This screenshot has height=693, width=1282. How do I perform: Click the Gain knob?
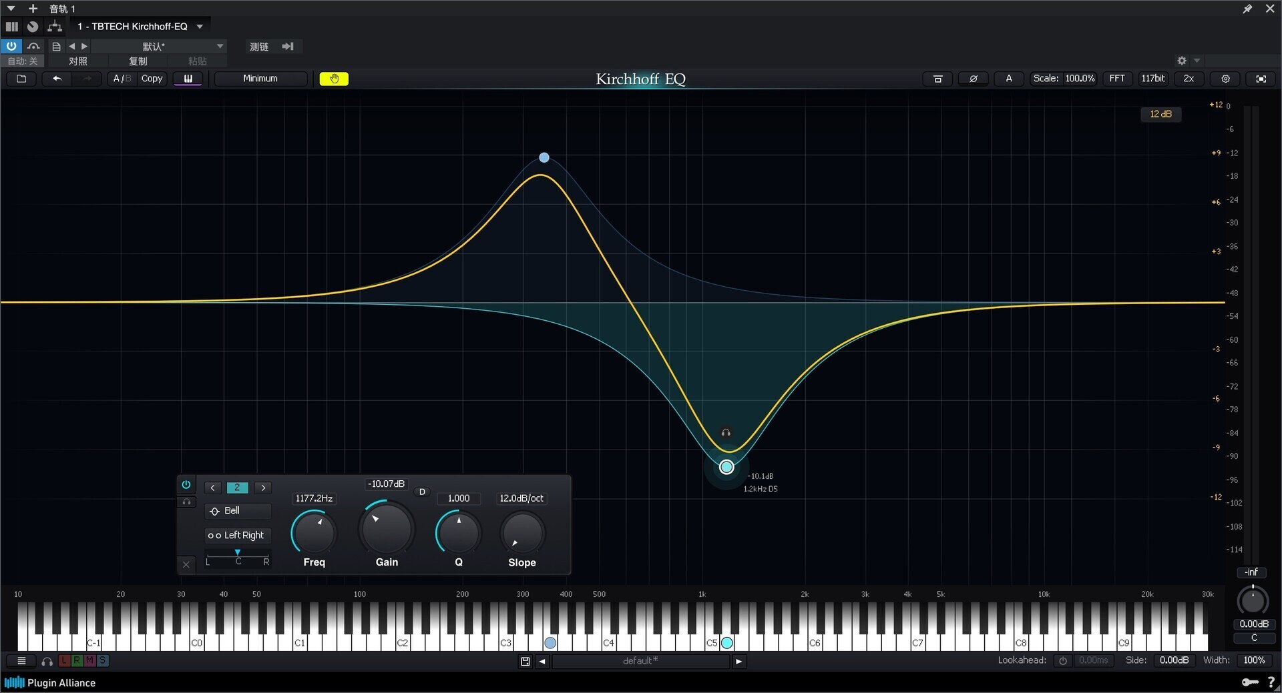point(387,529)
